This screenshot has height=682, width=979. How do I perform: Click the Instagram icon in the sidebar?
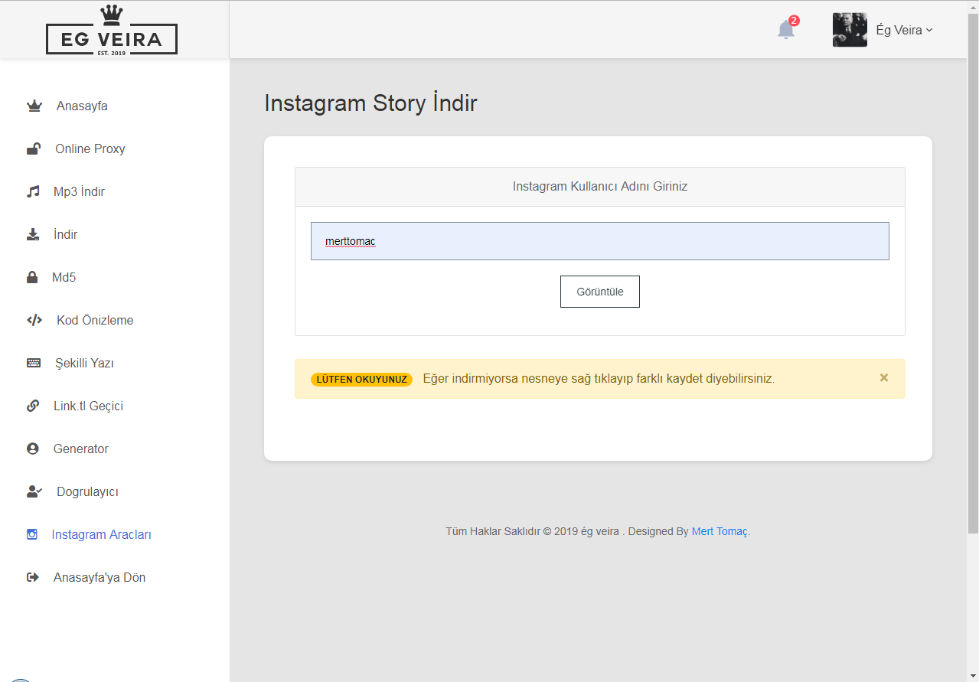coord(32,534)
